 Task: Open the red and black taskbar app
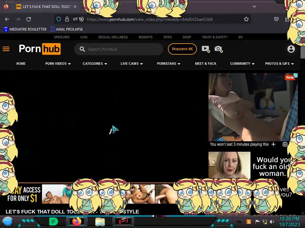pos(123,221)
